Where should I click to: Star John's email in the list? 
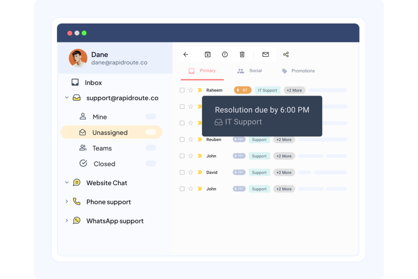[x=191, y=156]
